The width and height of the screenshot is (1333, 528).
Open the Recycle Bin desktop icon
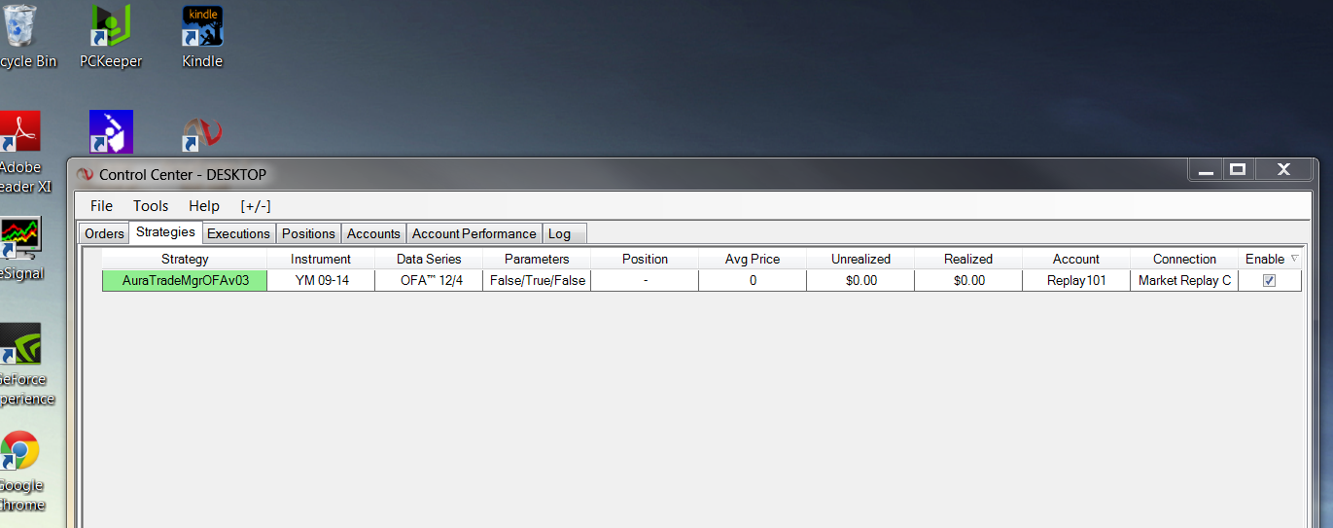[21, 37]
